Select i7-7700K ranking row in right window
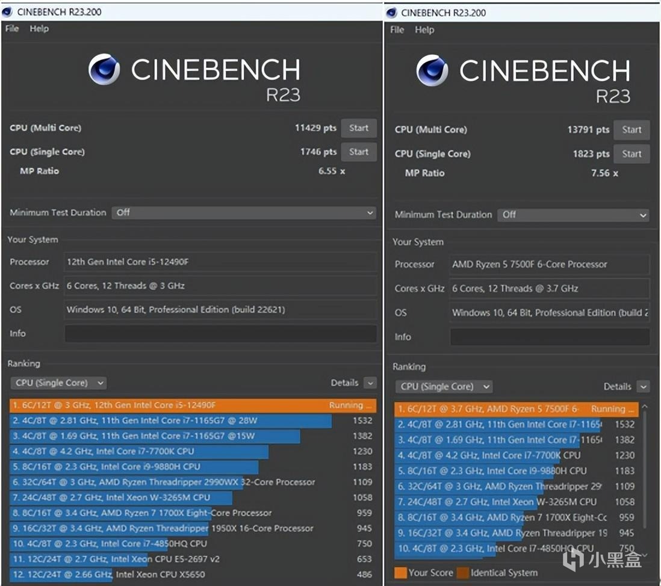 tap(517, 455)
